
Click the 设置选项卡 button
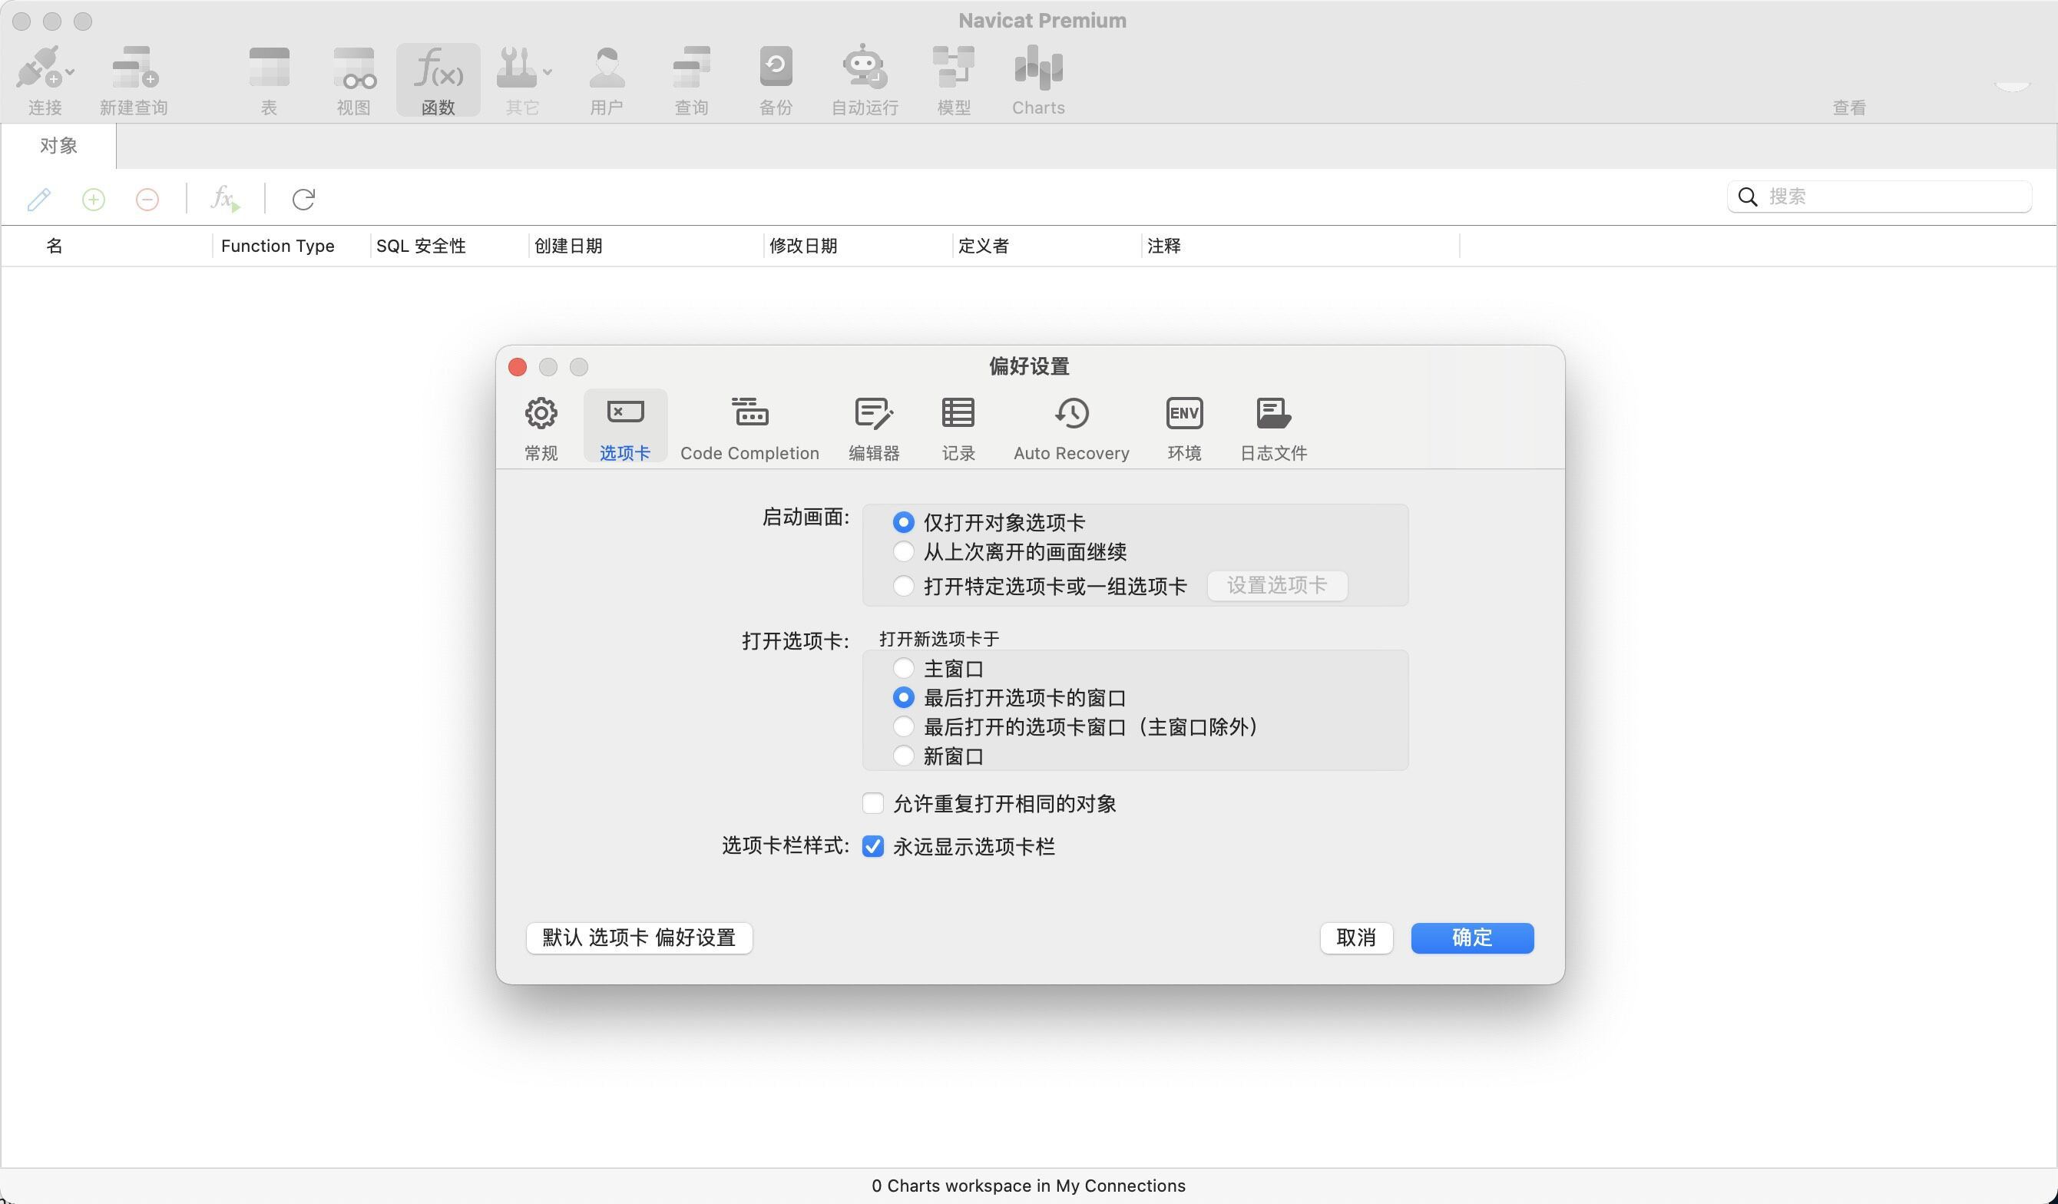[x=1277, y=585]
